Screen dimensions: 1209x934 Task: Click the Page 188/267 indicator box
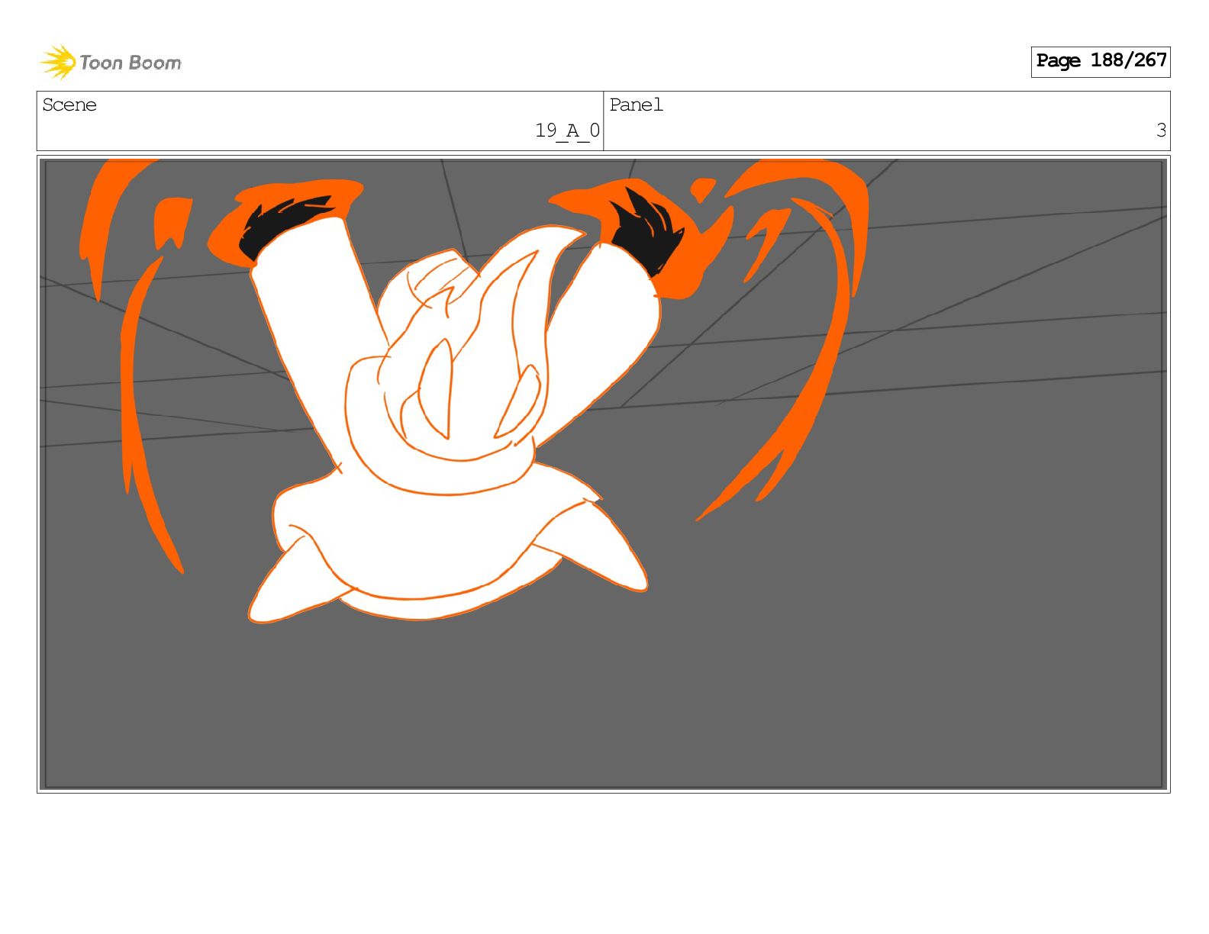(x=1100, y=61)
